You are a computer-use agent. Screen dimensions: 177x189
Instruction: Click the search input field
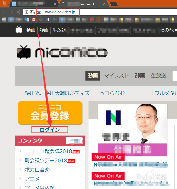pyautogui.click(x=175, y=76)
